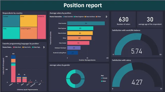Click Data Architect legend item in languages chart
This screenshot has height=92, width=165.
[27, 47]
